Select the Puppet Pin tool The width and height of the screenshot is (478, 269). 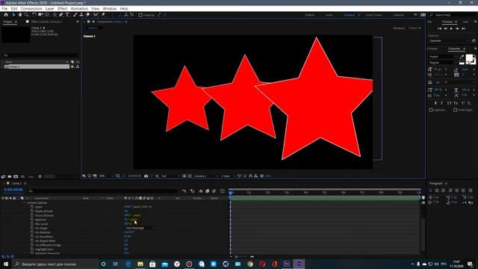coord(103,15)
